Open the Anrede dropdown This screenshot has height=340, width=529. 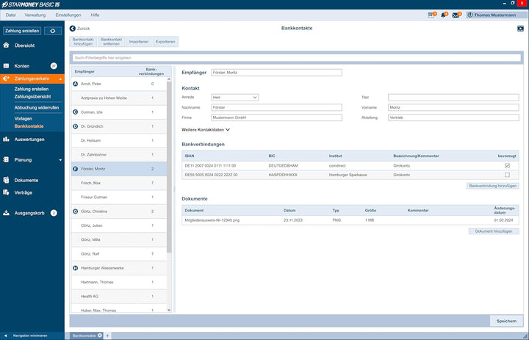point(235,97)
